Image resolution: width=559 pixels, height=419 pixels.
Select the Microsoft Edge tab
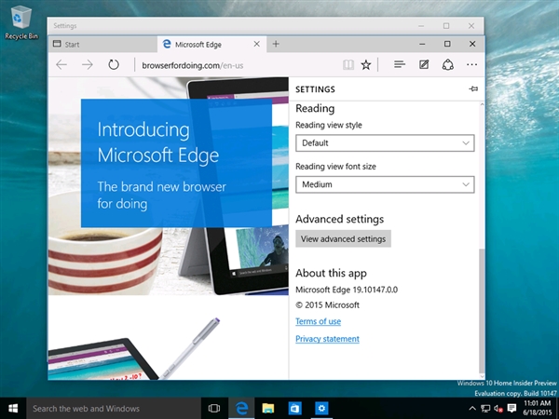(211, 44)
